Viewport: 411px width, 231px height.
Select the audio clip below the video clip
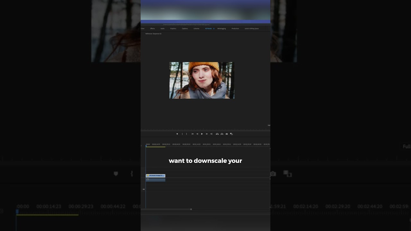(x=156, y=179)
